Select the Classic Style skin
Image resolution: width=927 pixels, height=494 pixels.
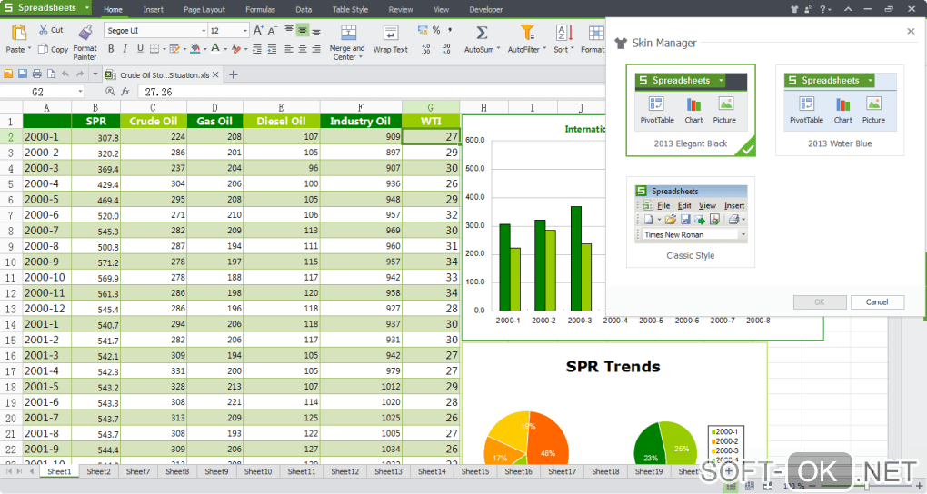691,222
